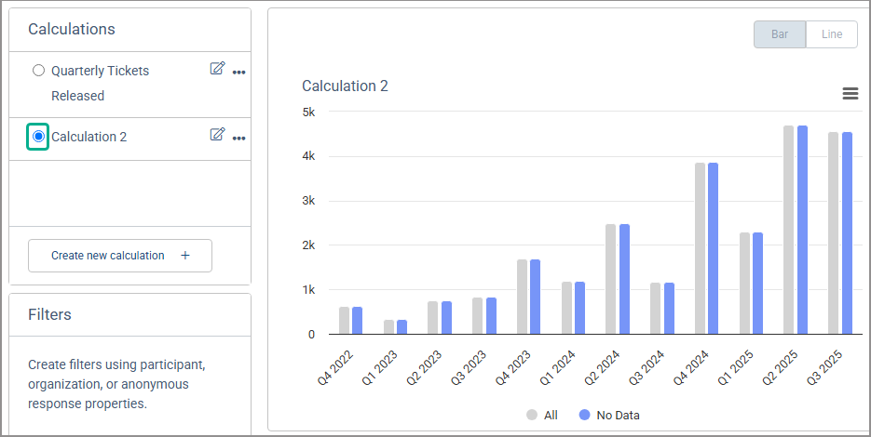871x437 pixels.
Task: Click the blue Q2 2025 bar
Action: tap(802, 230)
